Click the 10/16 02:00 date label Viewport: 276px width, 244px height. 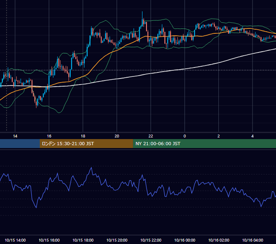[x=219, y=240]
